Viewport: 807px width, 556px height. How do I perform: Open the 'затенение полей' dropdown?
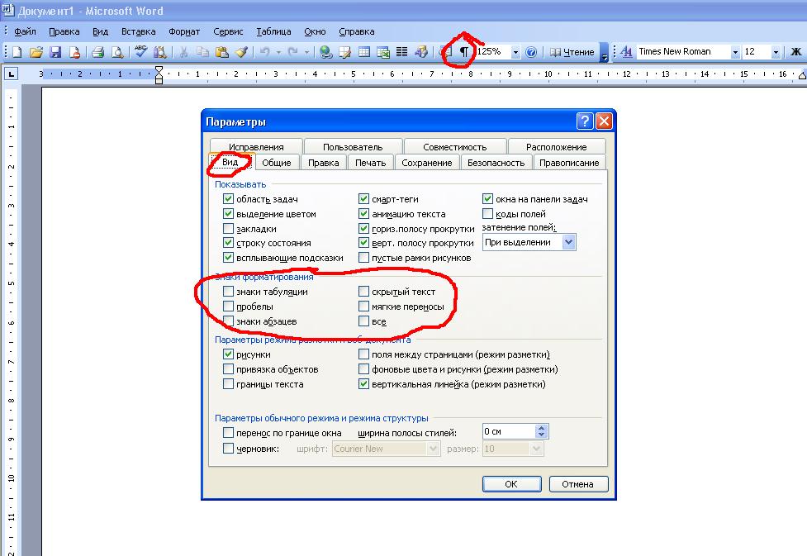[568, 242]
